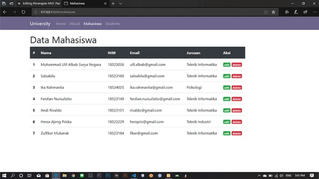319x179 pixels.
Task: Show hidden system tray icons
Action: point(259,175)
